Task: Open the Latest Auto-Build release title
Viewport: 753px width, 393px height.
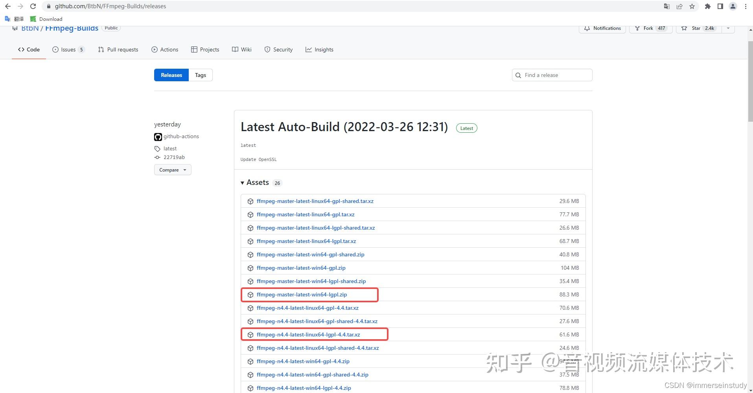Action: tap(344, 127)
